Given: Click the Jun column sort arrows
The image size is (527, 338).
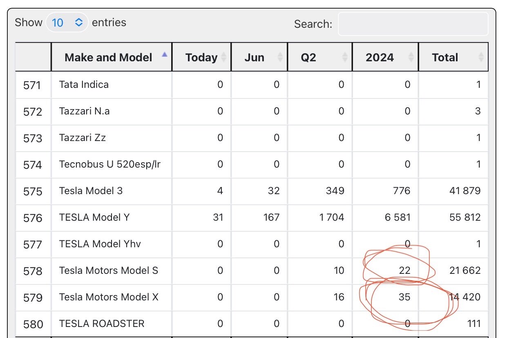Looking at the screenshot, I should 280,57.
